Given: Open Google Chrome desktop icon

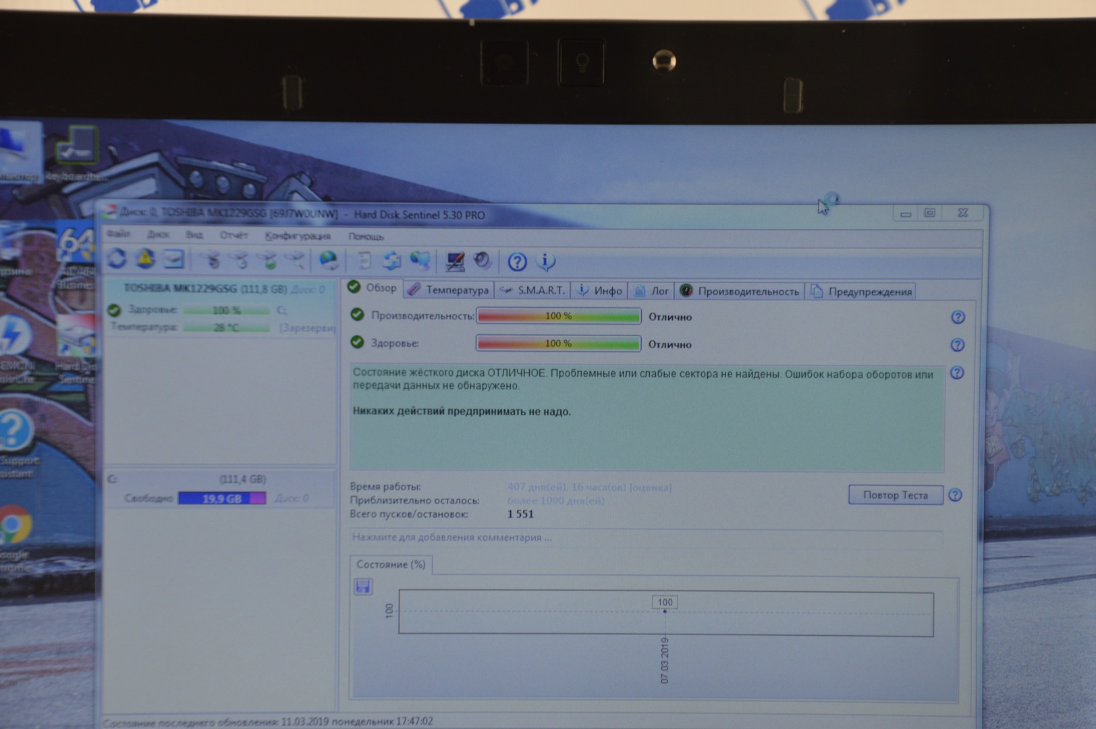Looking at the screenshot, I should (x=15, y=538).
